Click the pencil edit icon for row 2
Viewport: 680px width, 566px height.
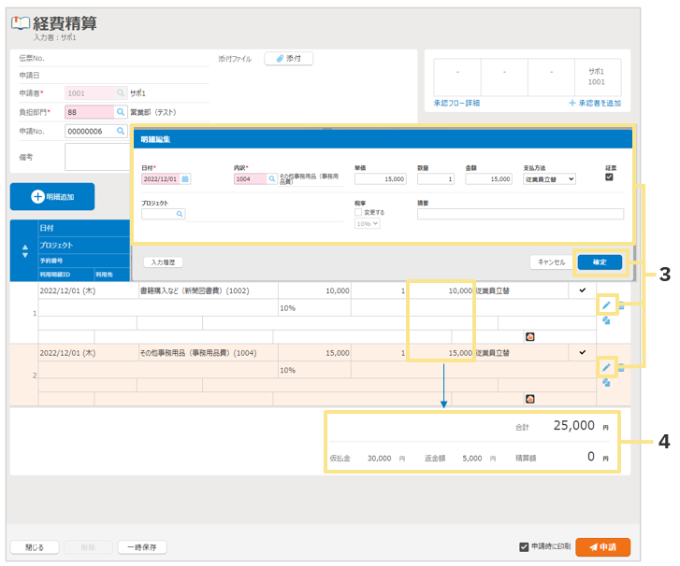606,367
